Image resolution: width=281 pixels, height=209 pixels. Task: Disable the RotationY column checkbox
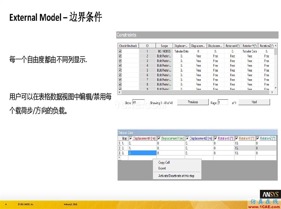(237, 139)
